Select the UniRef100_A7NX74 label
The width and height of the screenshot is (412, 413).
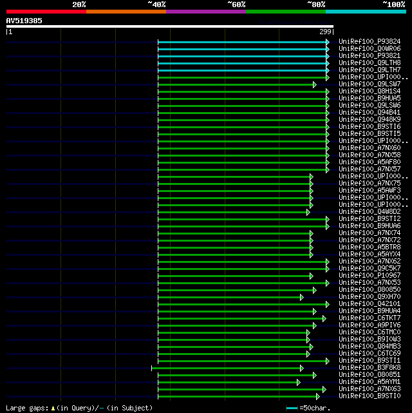pyautogui.click(x=370, y=233)
